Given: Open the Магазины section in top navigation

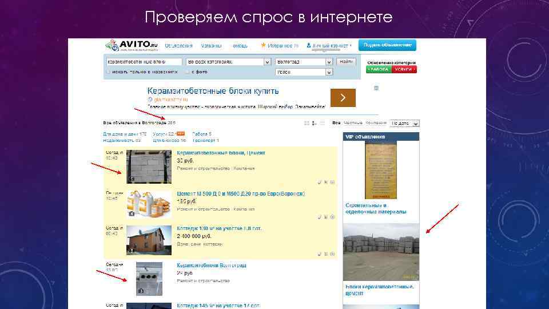Looking at the screenshot, I should 211,46.
